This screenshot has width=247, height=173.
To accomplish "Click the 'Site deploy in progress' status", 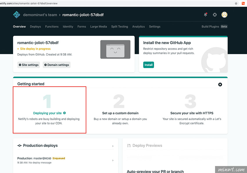I will [35, 49].
